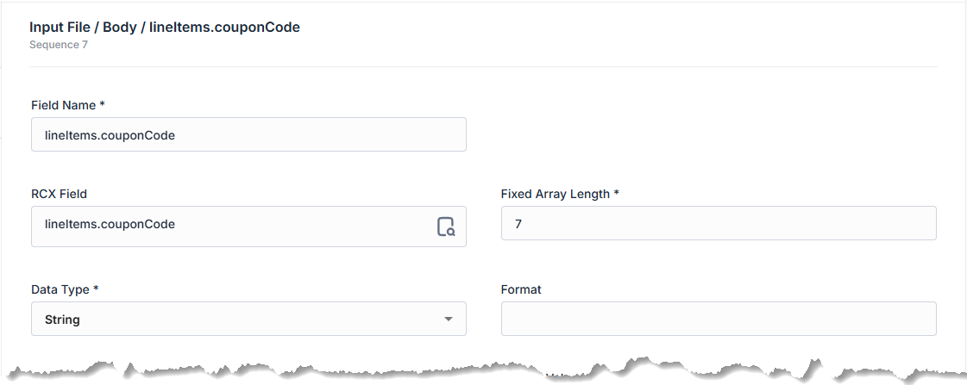Click the lineItems.couponCode text in Field Name
Viewport: 967px width, 385px height.
pyautogui.click(x=110, y=135)
